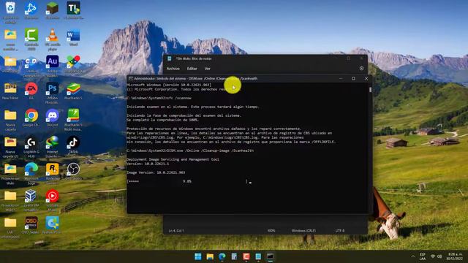This screenshot has height=263, width=468.
Task: Click Ln, Col indicator in Notepad status bar
Action: tap(176, 231)
